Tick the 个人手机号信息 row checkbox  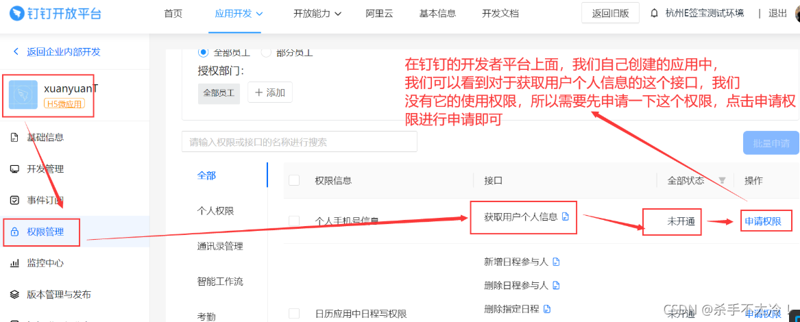point(294,221)
